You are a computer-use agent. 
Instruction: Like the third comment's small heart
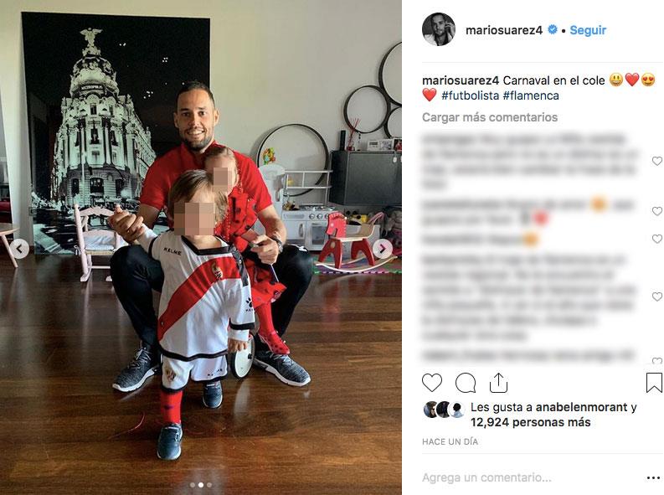[656, 239]
